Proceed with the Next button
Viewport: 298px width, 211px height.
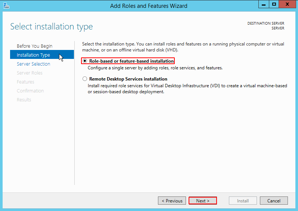pyautogui.click(x=203, y=201)
